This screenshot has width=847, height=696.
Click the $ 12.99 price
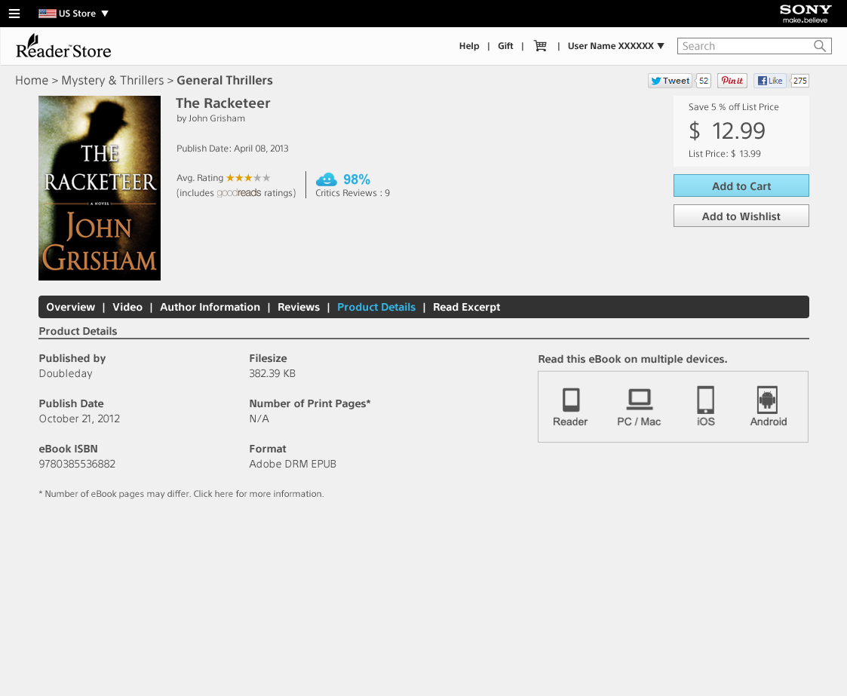pos(727,130)
